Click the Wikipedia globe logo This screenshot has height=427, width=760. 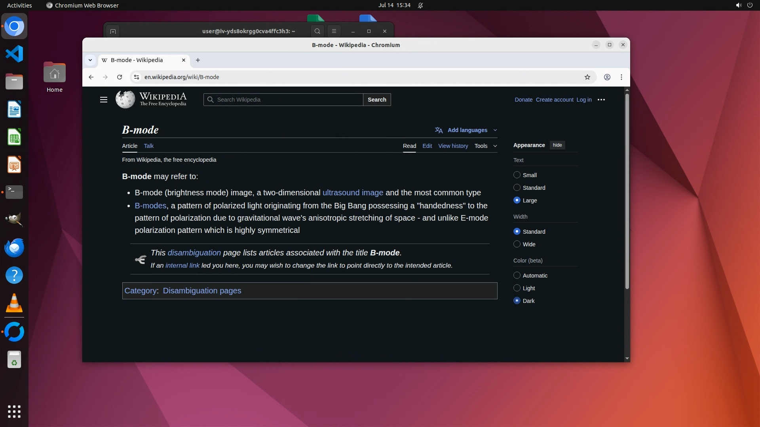coord(125,99)
